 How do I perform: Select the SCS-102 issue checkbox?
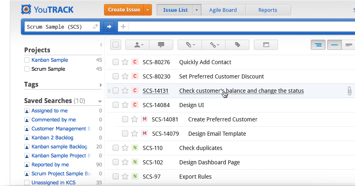pyautogui.click(x=115, y=162)
